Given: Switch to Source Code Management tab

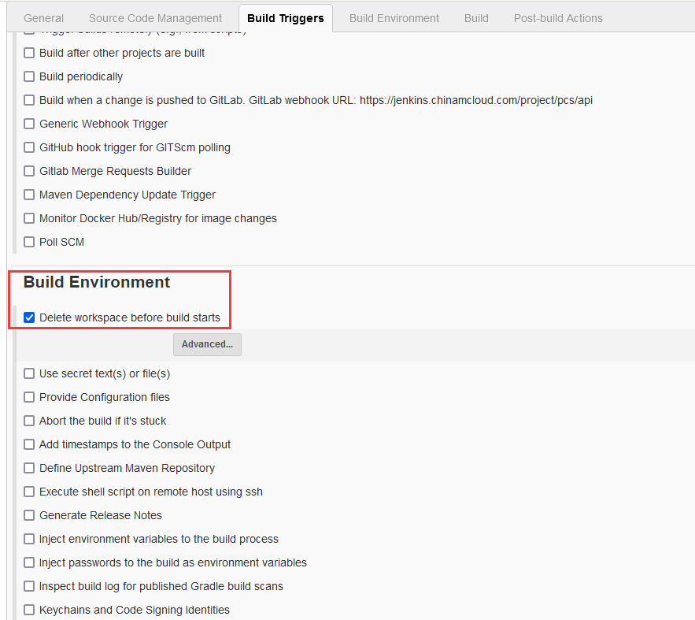Looking at the screenshot, I should point(155,18).
